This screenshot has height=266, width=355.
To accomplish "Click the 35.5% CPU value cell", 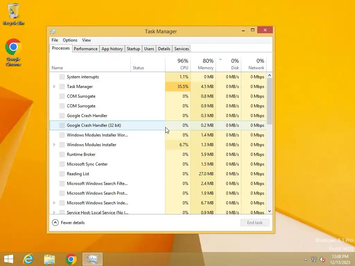I will [x=178, y=87].
